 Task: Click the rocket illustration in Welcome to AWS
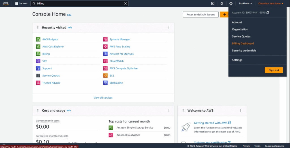[x=186, y=127]
